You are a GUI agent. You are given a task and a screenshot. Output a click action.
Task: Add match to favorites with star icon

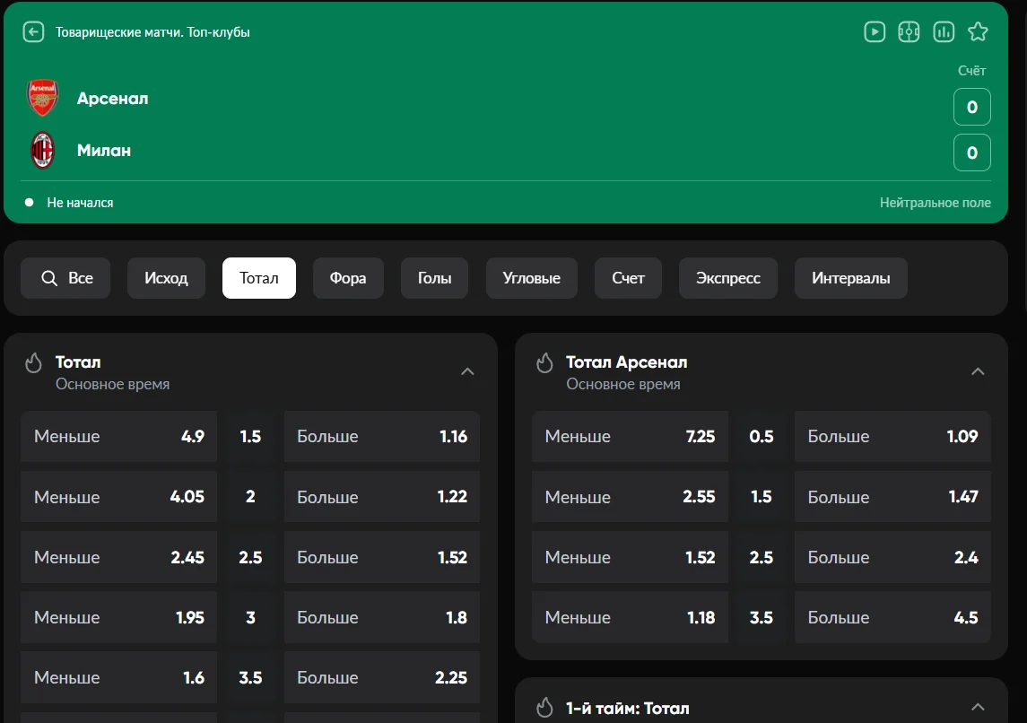(x=978, y=32)
